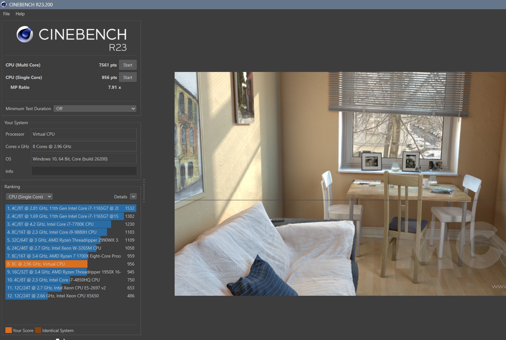Click the orange Your Score legend swatch
The height and width of the screenshot is (340, 506).
[9, 330]
